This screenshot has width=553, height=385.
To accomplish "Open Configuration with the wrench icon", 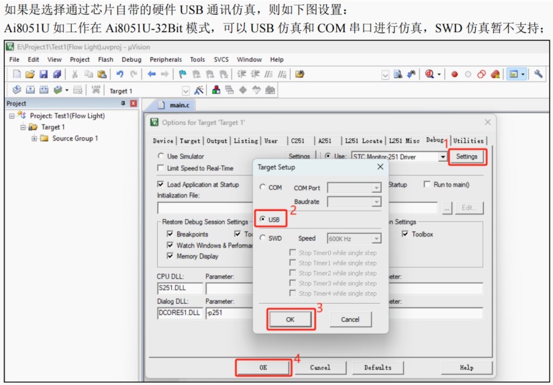I will 538,74.
